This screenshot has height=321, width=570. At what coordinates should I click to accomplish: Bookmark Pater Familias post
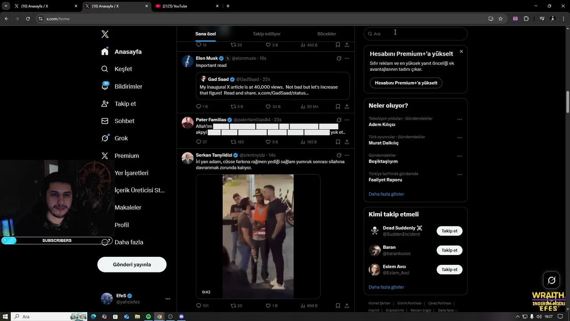338,142
